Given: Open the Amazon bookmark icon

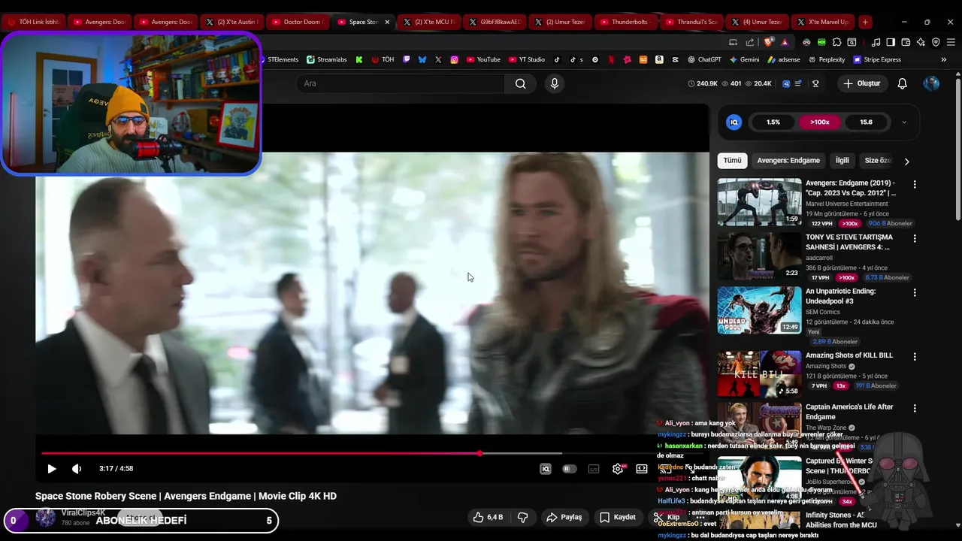Looking at the screenshot, I should pos(659,59).
